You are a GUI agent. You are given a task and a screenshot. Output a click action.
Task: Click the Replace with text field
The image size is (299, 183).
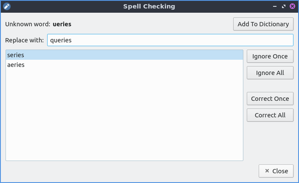tap(170, 40)
